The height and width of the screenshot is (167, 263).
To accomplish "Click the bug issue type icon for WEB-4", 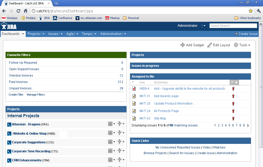I will click(x=134, y=89).
